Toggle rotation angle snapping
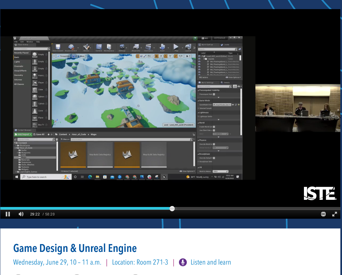342x275 pixels. coord(166,56)
